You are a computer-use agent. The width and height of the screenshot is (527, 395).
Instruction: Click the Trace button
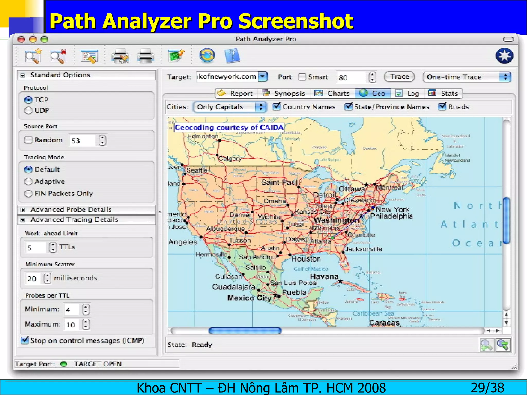[399, 77]
